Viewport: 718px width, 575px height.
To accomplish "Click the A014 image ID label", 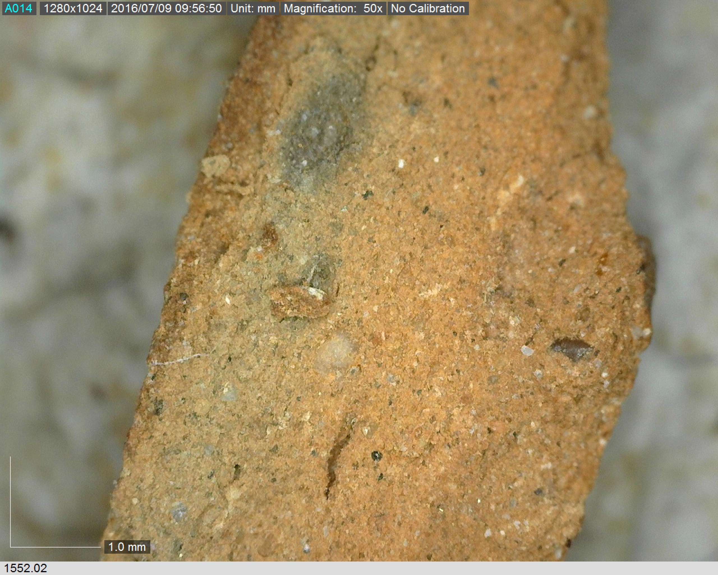I will click(19, 8).
